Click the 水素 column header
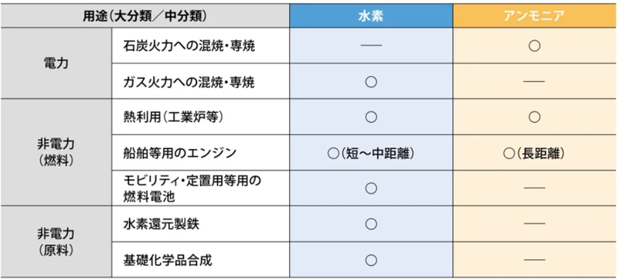Image resolution: width=618 pixels, height=279 pixels. (371, 16)
